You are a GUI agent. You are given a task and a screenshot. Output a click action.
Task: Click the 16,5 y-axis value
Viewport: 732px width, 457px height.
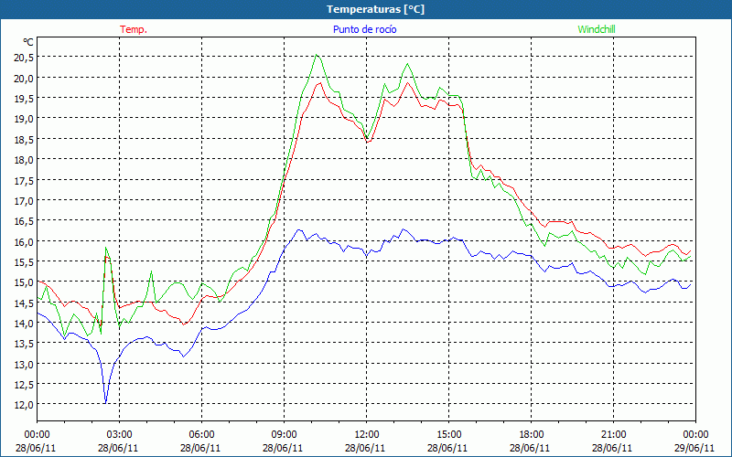[26, 220]
